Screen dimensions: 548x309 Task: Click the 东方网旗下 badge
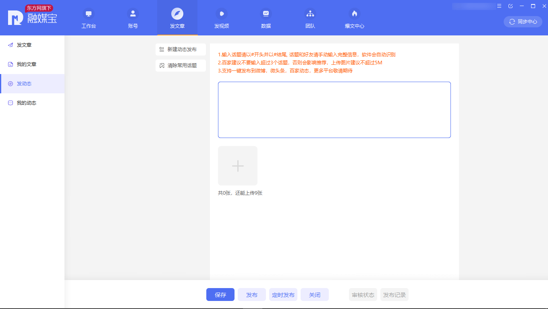tap(39, 8)
